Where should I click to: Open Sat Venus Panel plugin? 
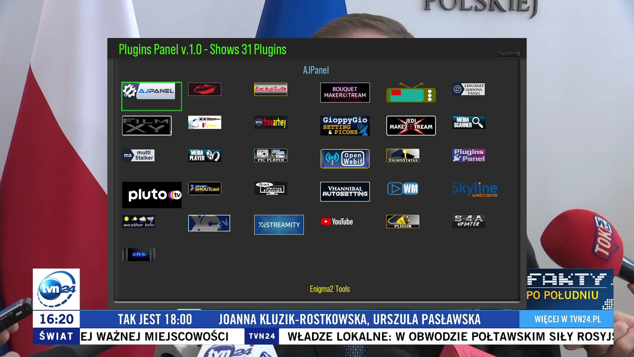click(x=270, y=188)
